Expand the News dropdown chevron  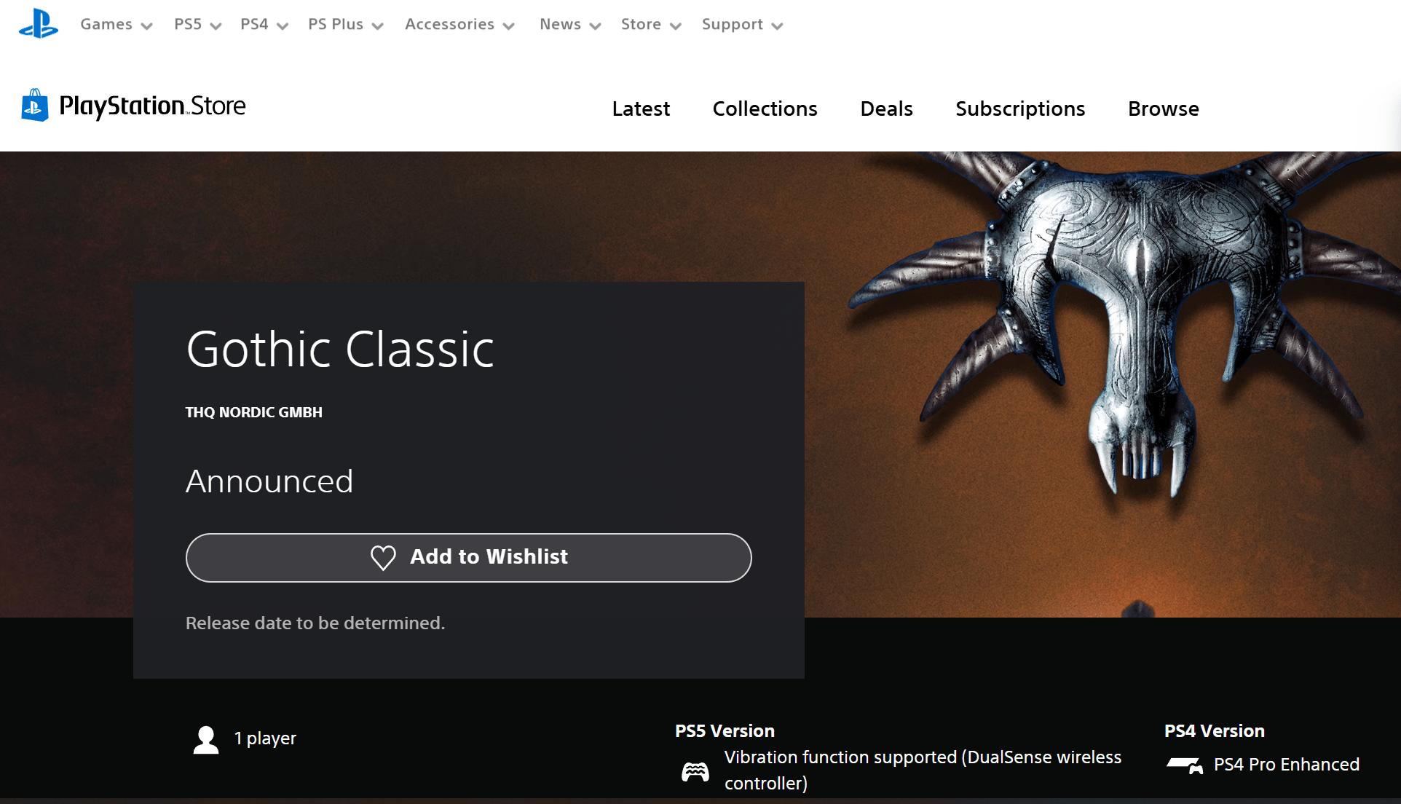click(x=595, y=25)
